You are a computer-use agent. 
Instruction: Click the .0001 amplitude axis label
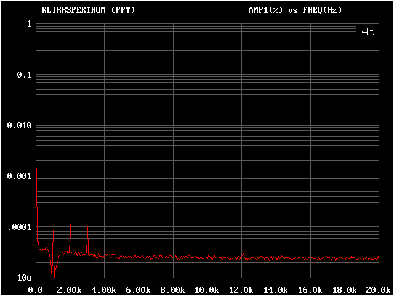pos(19,227)
